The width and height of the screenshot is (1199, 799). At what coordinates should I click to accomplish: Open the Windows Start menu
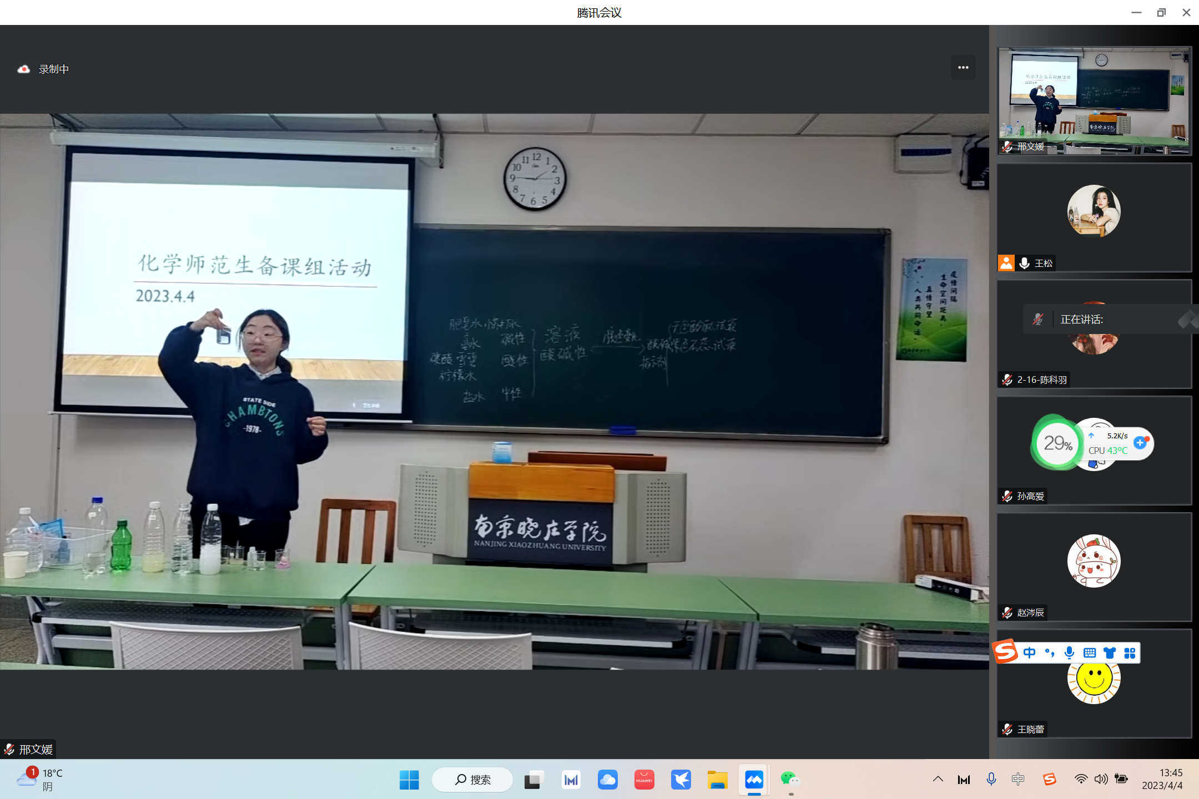coord(409,780)
